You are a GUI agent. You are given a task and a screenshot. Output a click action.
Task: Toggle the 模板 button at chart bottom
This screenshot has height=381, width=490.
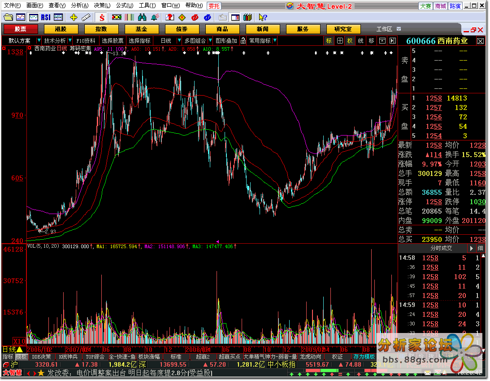point(22,357)
